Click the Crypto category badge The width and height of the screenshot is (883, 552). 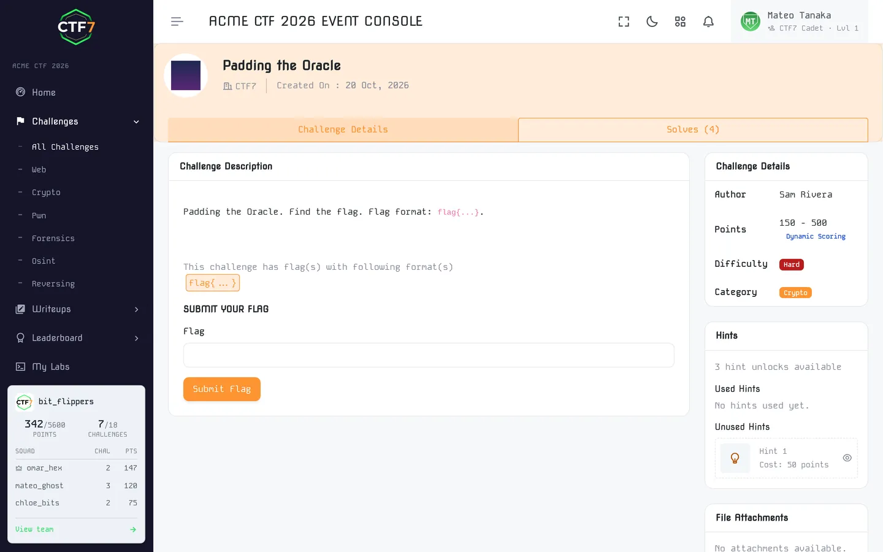coord(795,293)
